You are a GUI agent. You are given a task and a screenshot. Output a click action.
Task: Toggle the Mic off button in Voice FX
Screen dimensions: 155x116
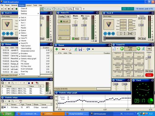(x=64, y=21)
